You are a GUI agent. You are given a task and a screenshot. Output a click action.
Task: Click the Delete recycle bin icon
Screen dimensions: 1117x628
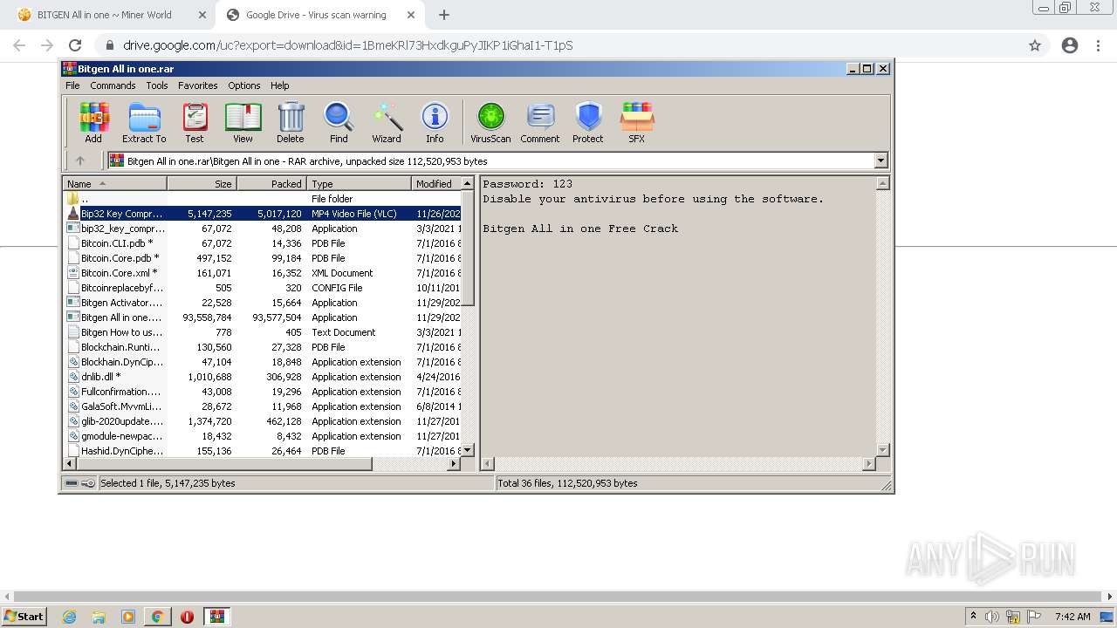pos(291,122)
